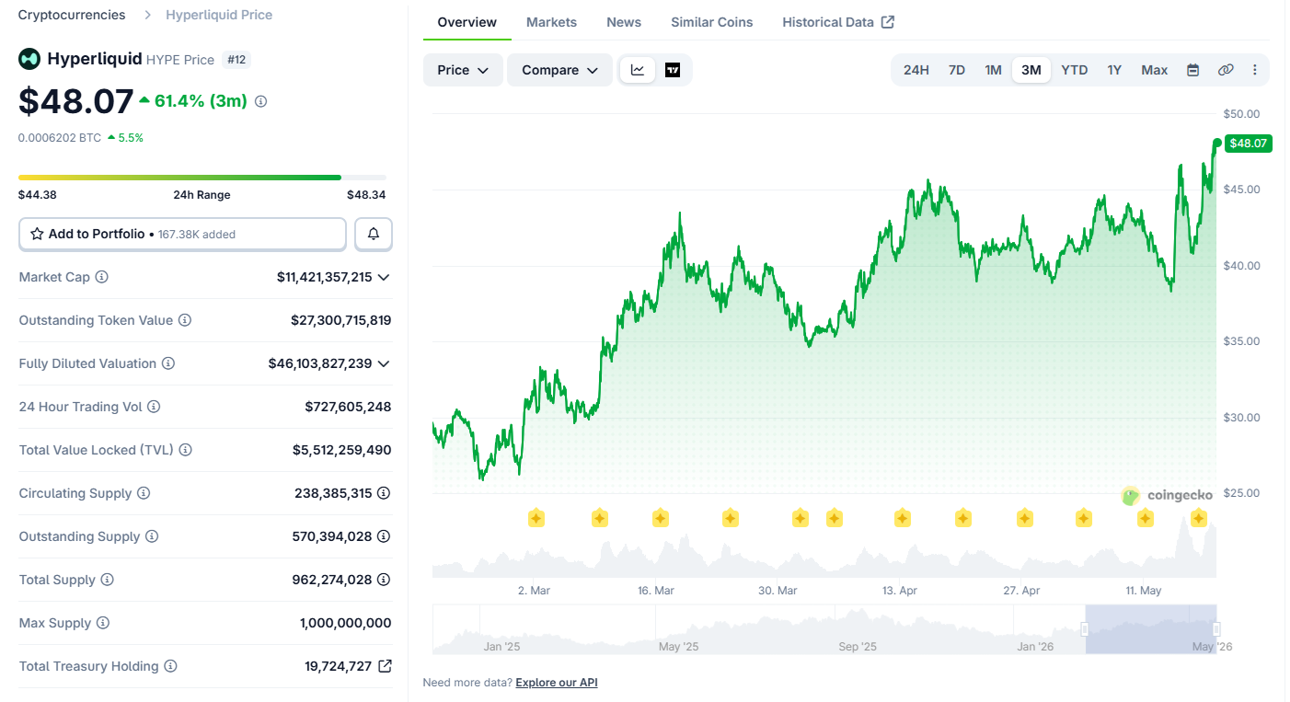Viewport: 1290px width, 702px height.
Task: Click the Hyperliquid Price breadcrumb
Action: click(219, 15)
